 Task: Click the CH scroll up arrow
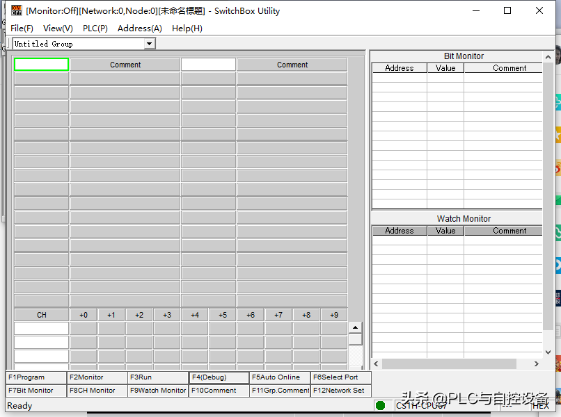pos(355,328)
